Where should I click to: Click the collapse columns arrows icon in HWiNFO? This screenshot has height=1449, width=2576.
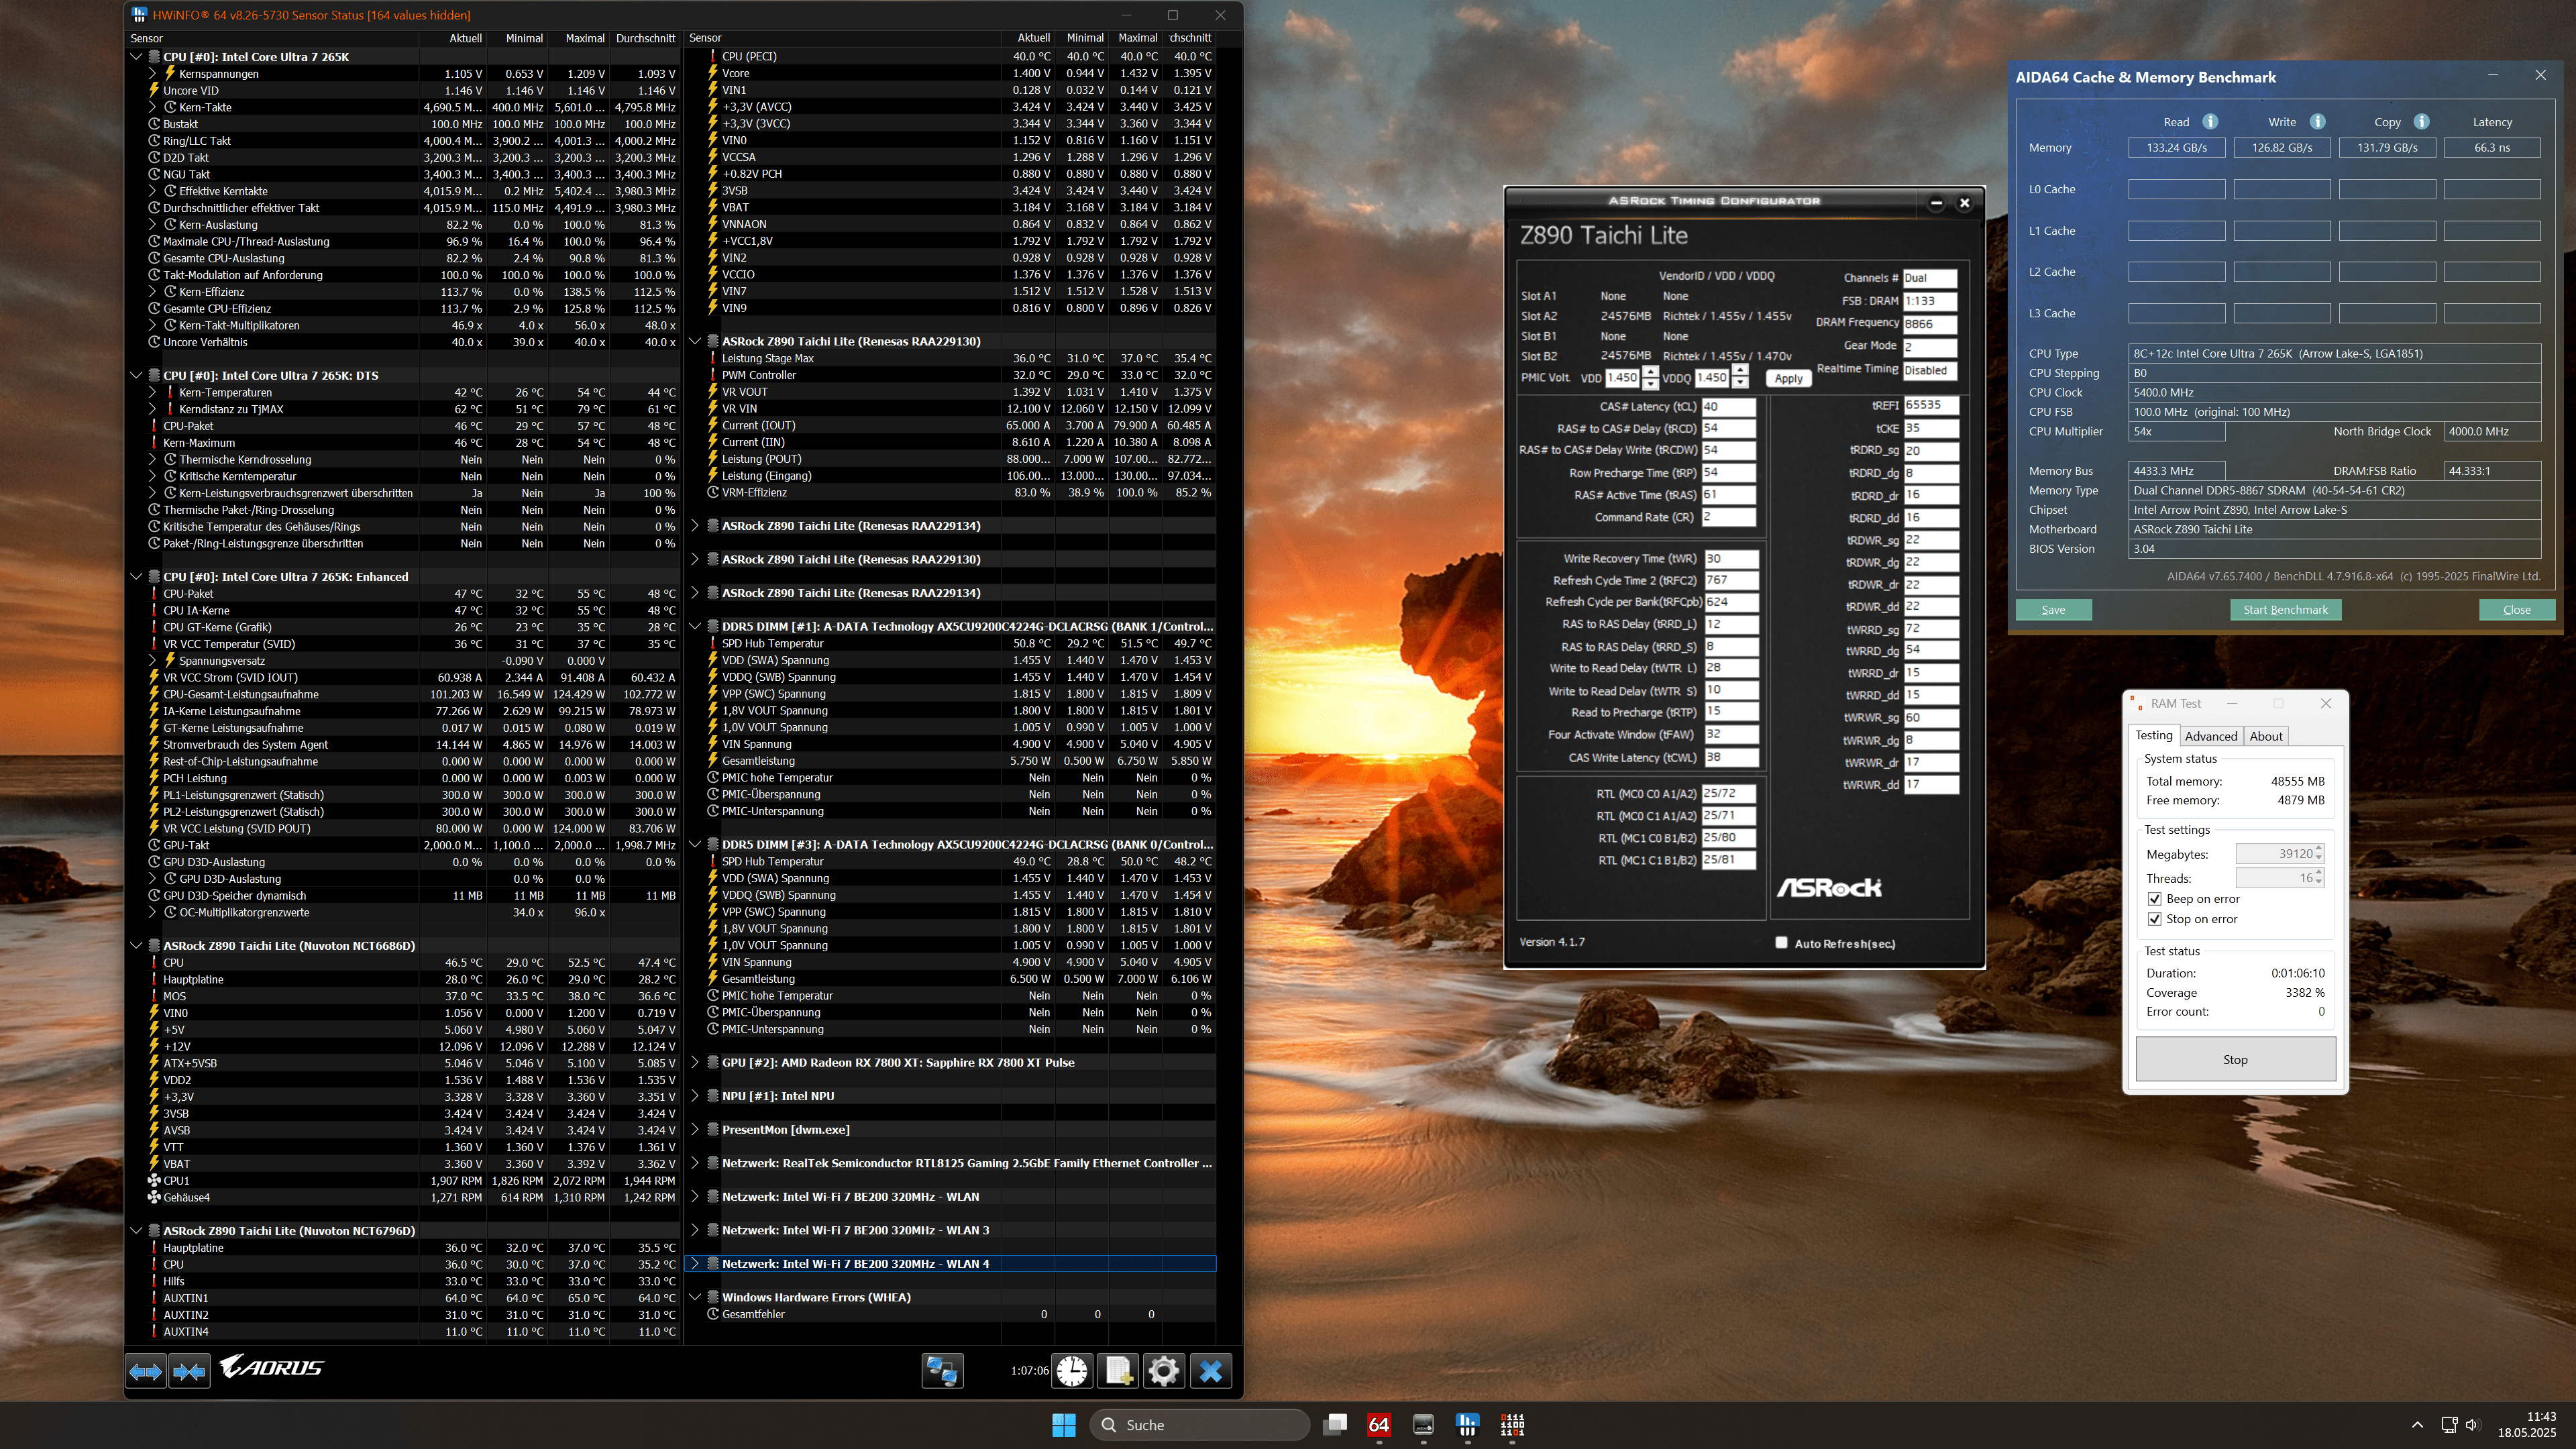click(189, 1371)
